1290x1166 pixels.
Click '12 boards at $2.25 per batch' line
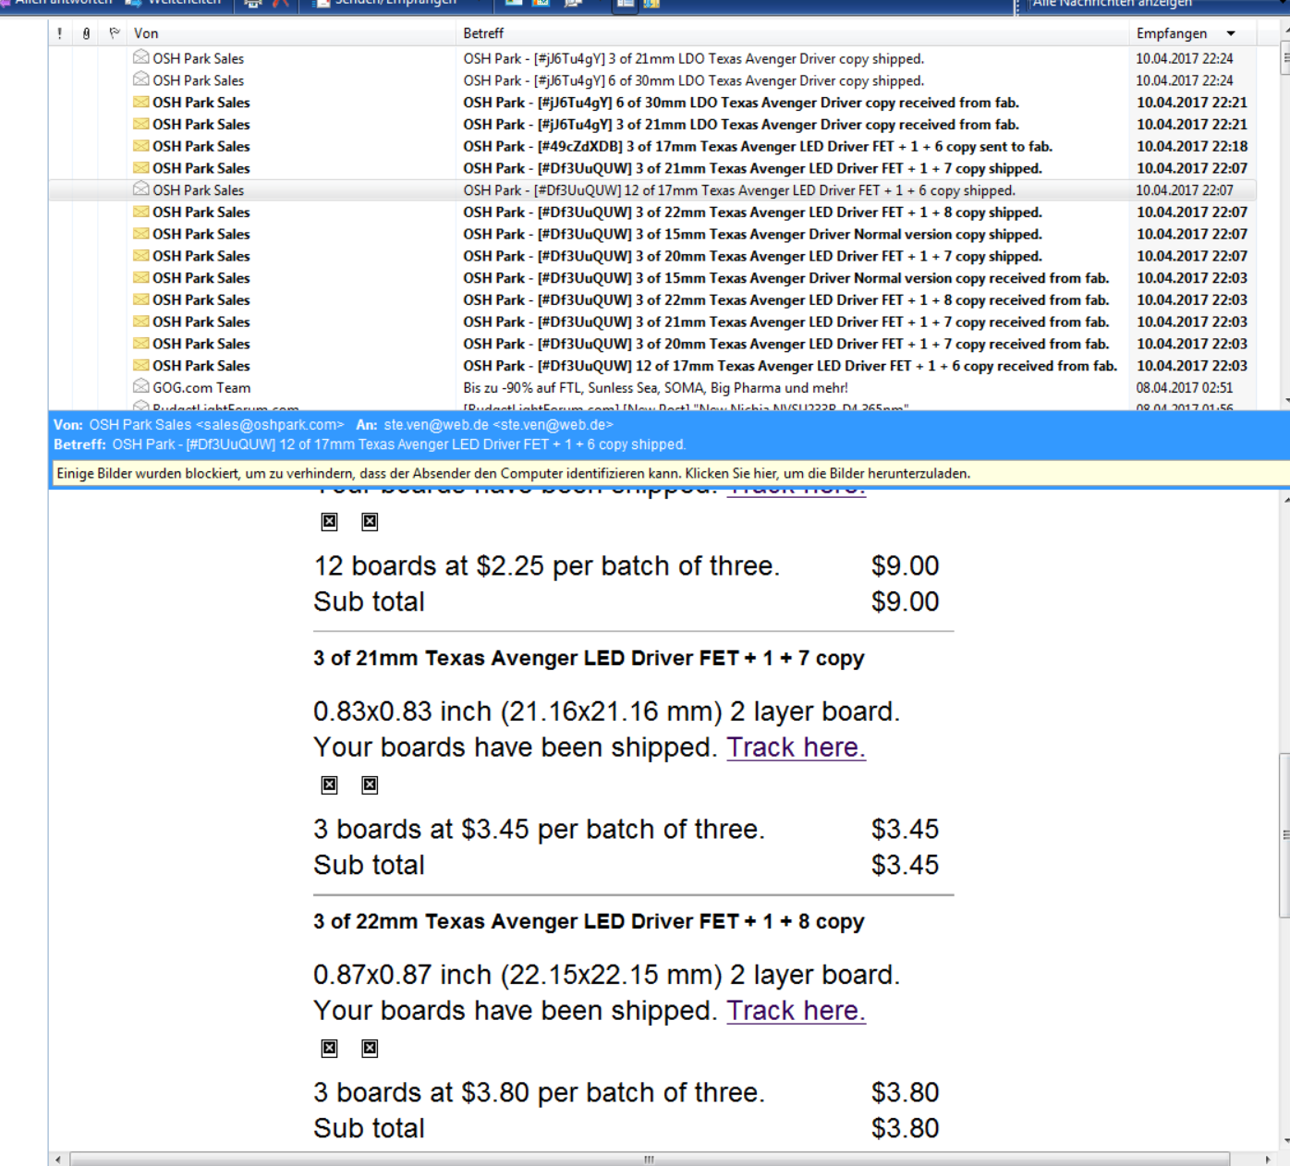click(547, 565)
